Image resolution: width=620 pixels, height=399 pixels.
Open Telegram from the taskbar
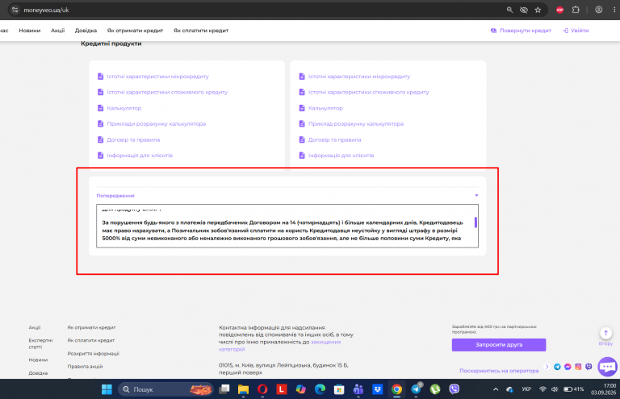tap(416, 389)
